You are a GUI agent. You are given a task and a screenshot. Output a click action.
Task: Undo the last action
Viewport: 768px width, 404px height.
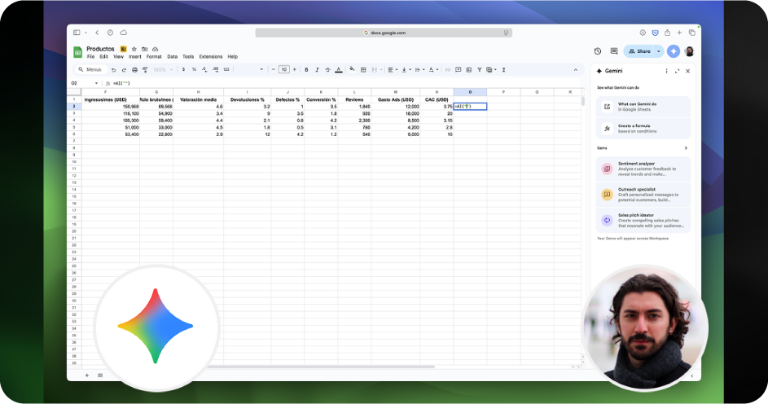pyautogui.click(x=114, y=70)
